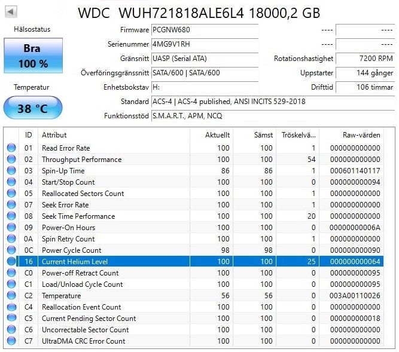Click the UASP (Serial ATA) interface field
Image resolution: width=399 pixels, height=352 pixels.
(205, 59)
